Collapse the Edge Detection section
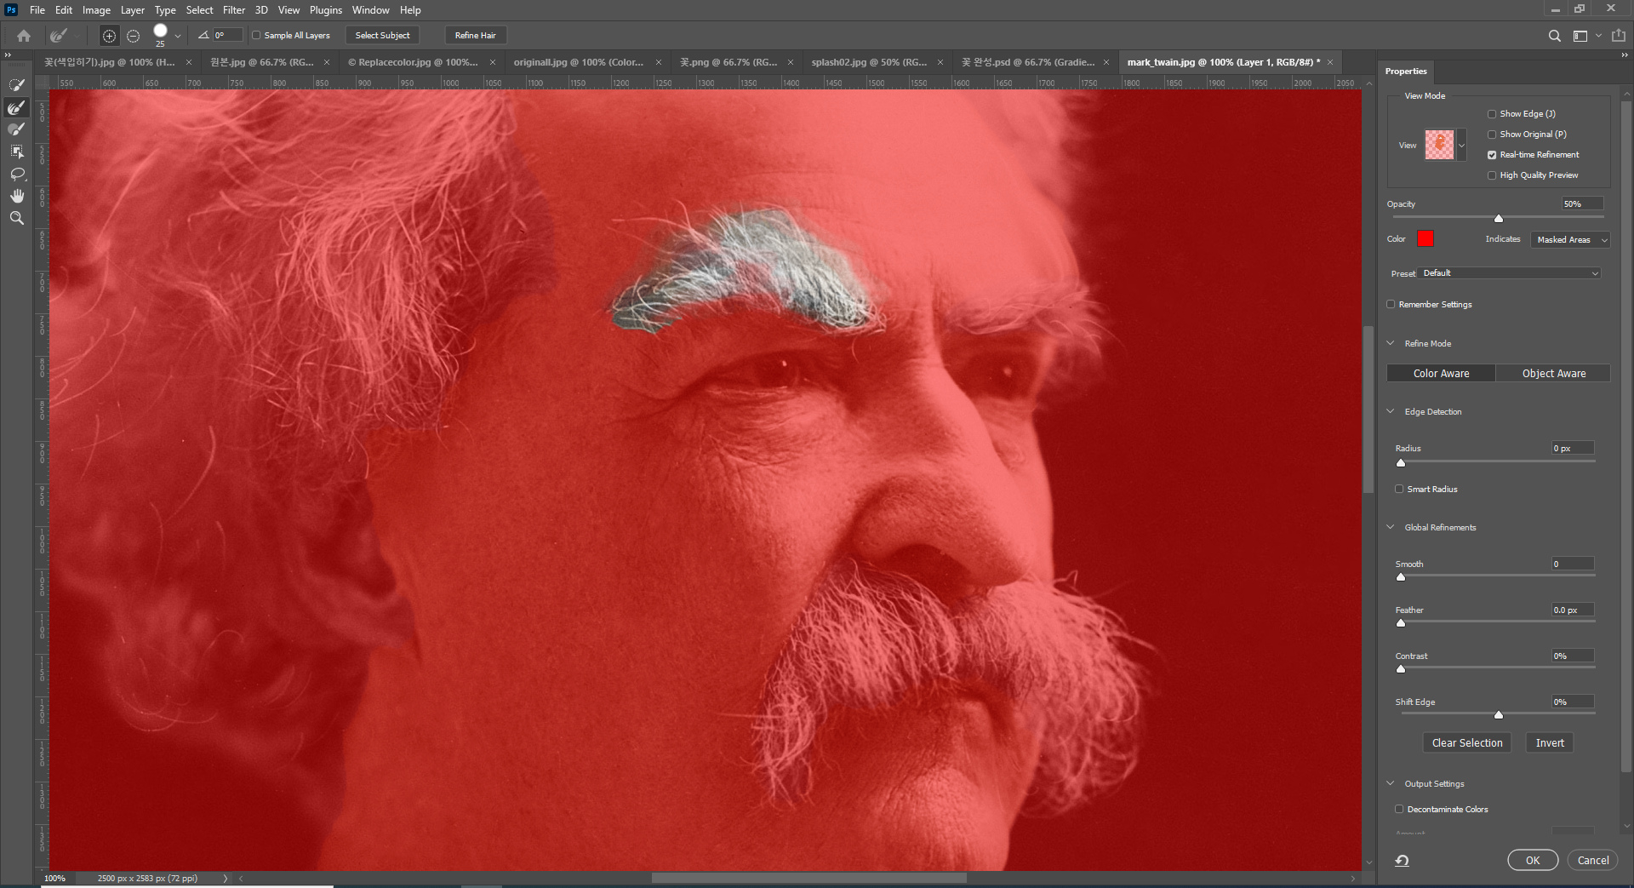 point(1391,412)
